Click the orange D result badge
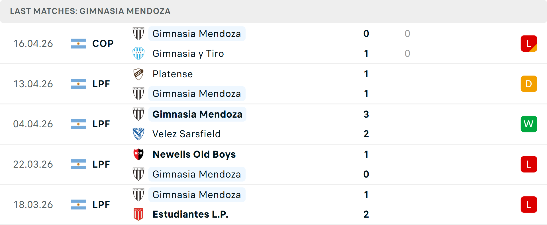Viewport: 547px width, 225px height. pos(529,84)
